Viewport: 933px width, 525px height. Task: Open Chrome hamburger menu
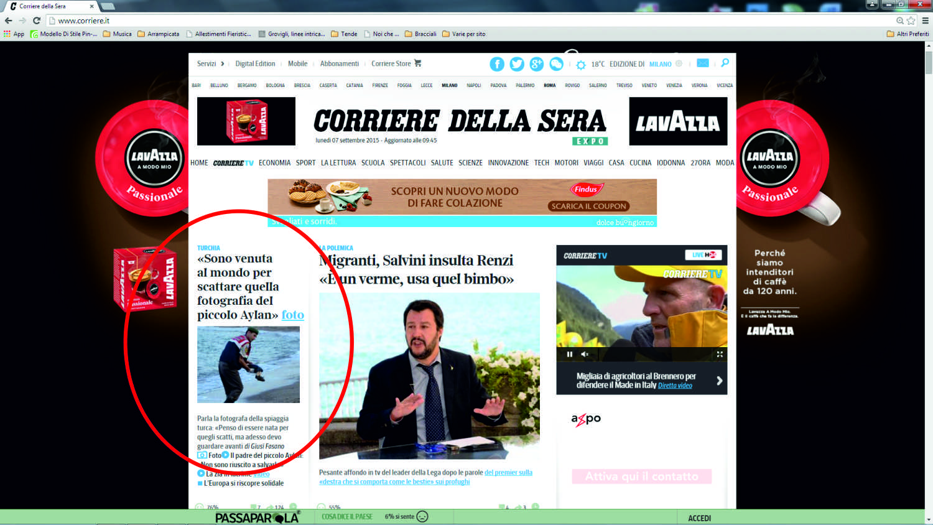tap(925, 21)
